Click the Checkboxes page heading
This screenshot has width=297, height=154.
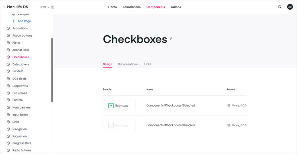coord(135,39)
